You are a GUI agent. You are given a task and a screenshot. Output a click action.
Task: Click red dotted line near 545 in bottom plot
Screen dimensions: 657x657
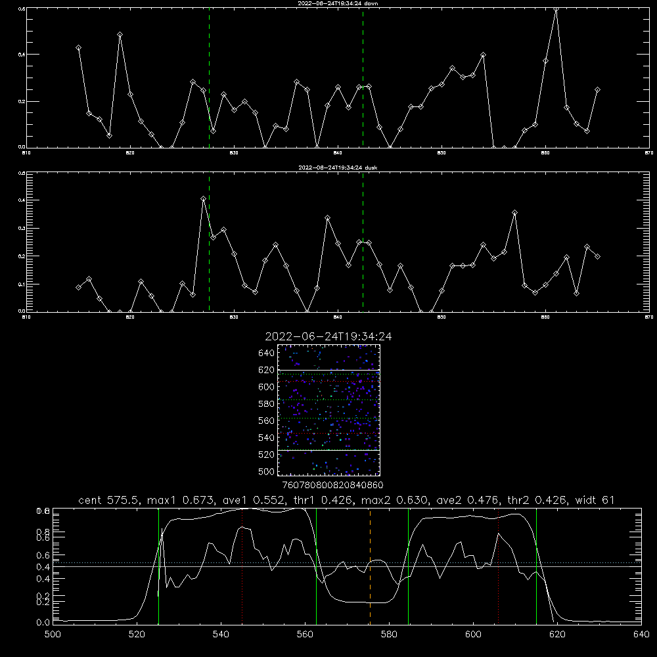tap(242, 566)
